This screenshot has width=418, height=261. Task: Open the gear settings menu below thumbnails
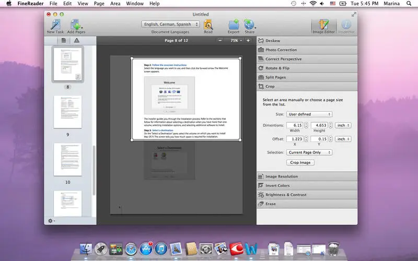click(51, 221)
